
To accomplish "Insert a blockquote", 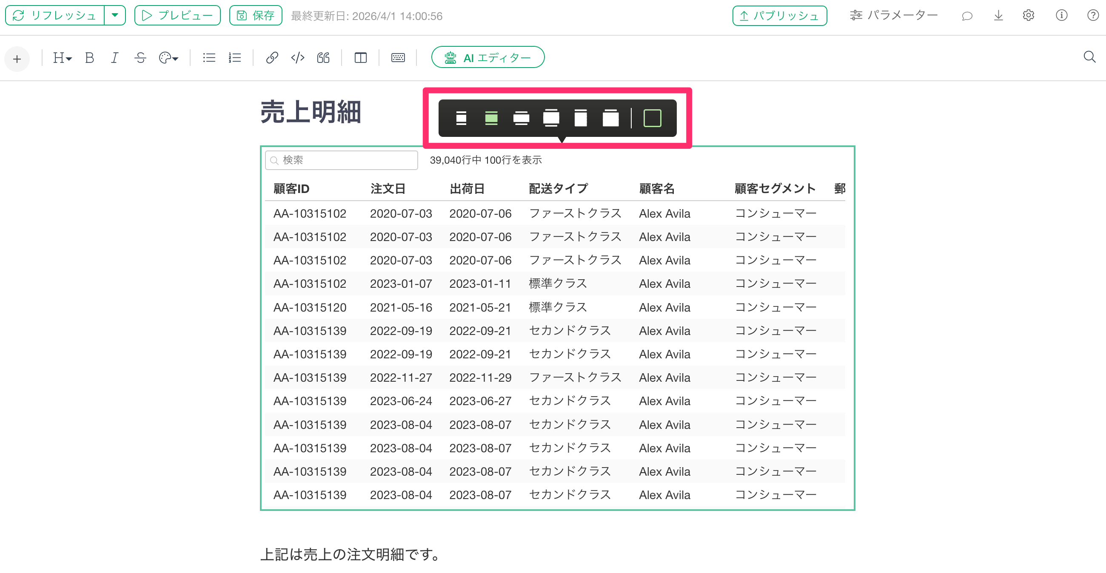I will click(x=323, y=57).
